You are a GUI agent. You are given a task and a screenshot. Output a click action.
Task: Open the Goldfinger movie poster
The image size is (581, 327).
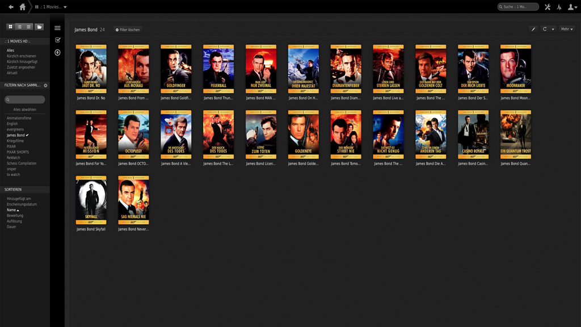(176, 69)
